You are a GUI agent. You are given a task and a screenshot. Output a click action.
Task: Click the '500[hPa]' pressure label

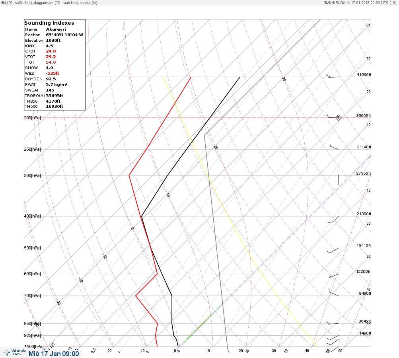pos(32,248)
